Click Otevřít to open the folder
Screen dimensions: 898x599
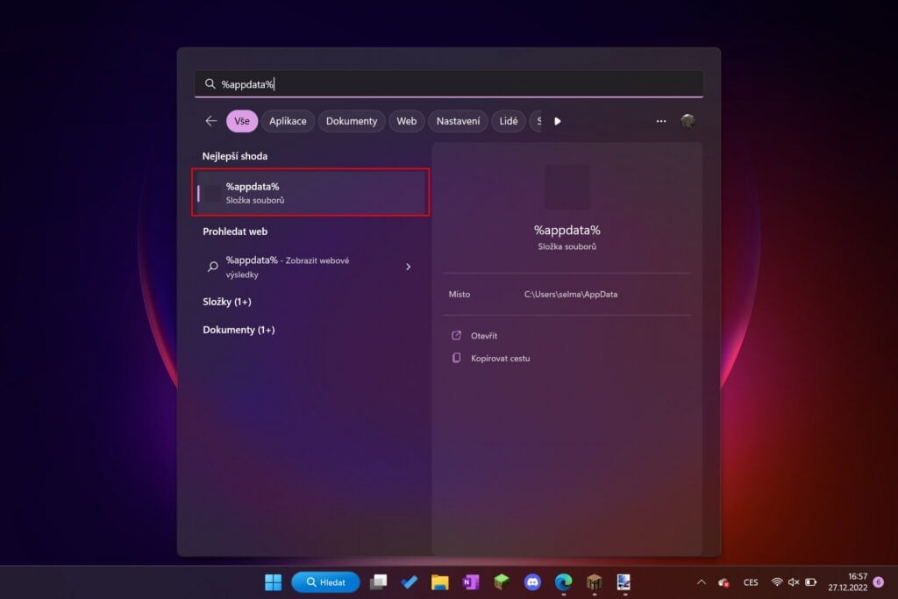click(484, 336)
